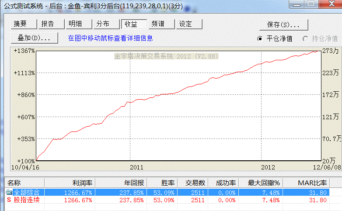Click the S icon beside 股指连续
This screenshot has width=342, height=211.
[x=9, y=200]
